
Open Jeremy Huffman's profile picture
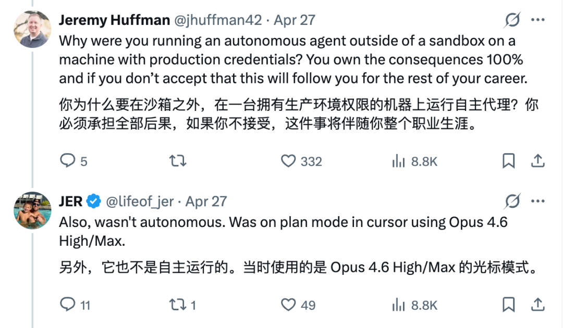coord(32,29)
